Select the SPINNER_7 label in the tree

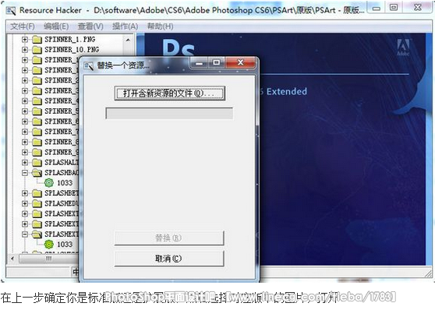pyautogui.click(x=62, y=132)
